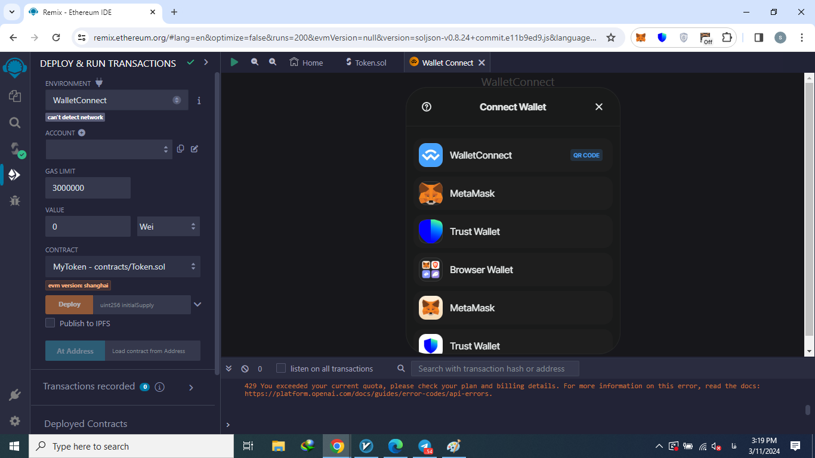
Task: Open Telegram from the taskbar
Action: pyautogui.click(x=425, y=446)
